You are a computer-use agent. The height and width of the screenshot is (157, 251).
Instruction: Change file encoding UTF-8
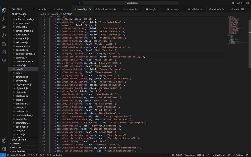tap(200, 155)
